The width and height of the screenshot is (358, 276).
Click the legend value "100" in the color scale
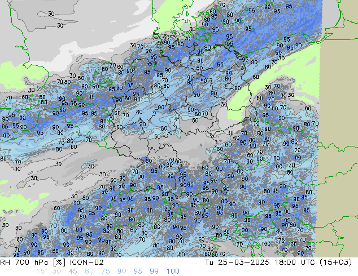click(173, 271)
